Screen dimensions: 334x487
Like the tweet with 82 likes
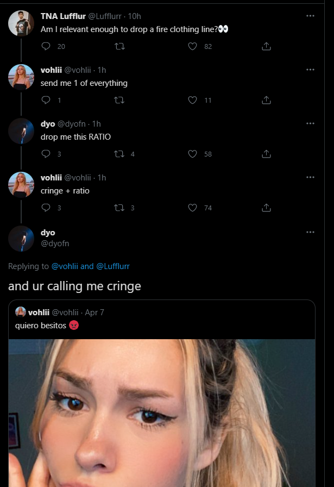(192, 47)
